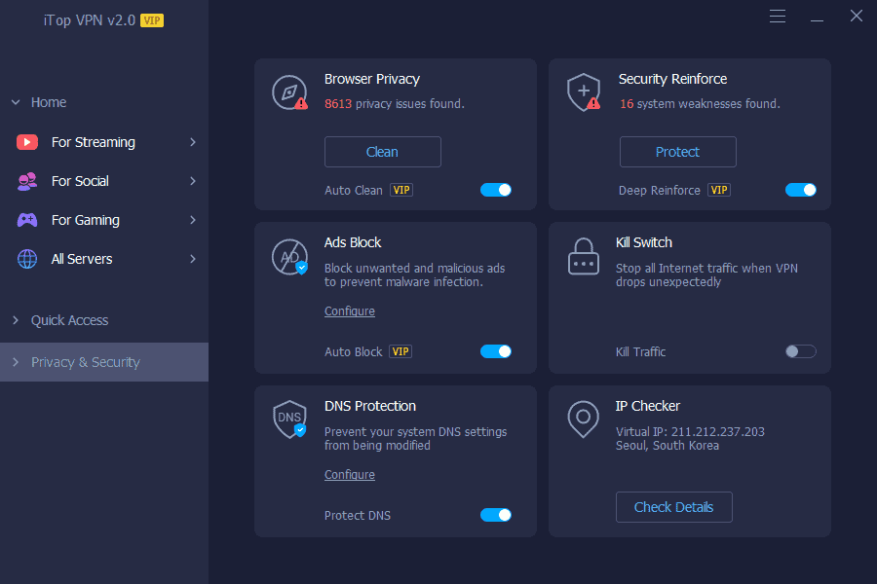Enable the Kill Traffic toggle
The height and width of the screenshot is (584, 877).
(x=800, y=351)
